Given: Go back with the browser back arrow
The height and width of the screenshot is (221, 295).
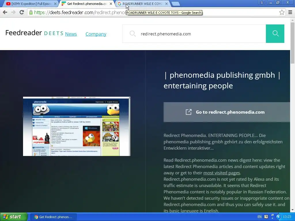Looking at the screenshot, I should coord(5,12).
